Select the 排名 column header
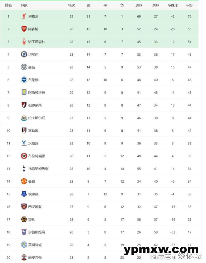The width and height of the screenshot is (206, 263). 8,5
